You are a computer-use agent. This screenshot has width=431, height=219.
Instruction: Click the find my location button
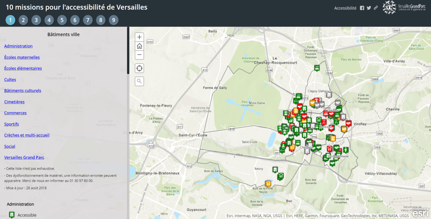139,68
